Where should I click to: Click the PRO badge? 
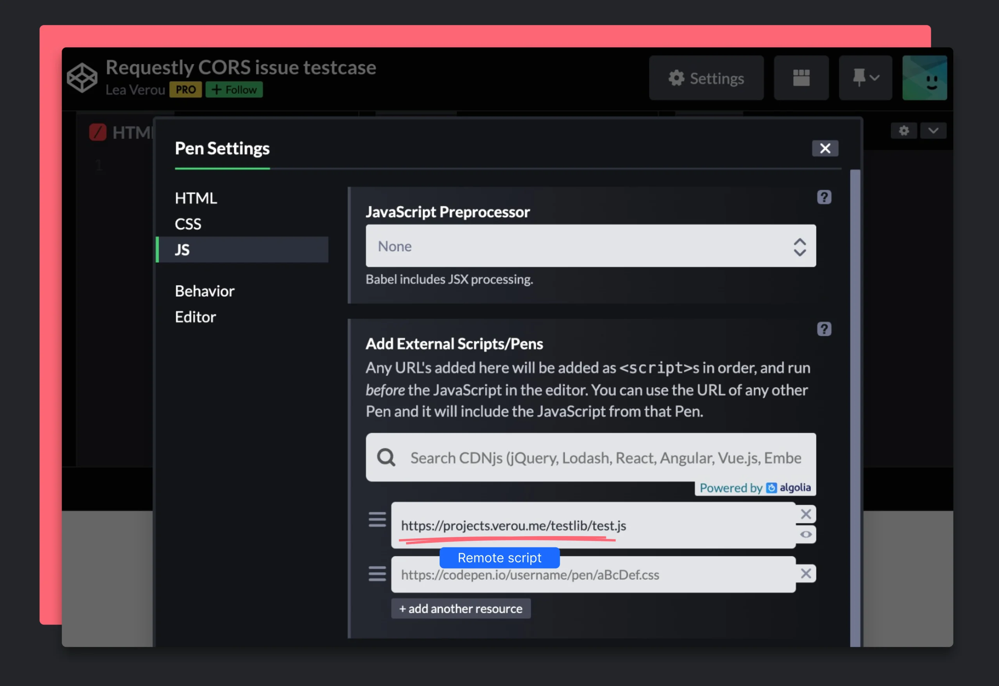click(x=185, y=89)
